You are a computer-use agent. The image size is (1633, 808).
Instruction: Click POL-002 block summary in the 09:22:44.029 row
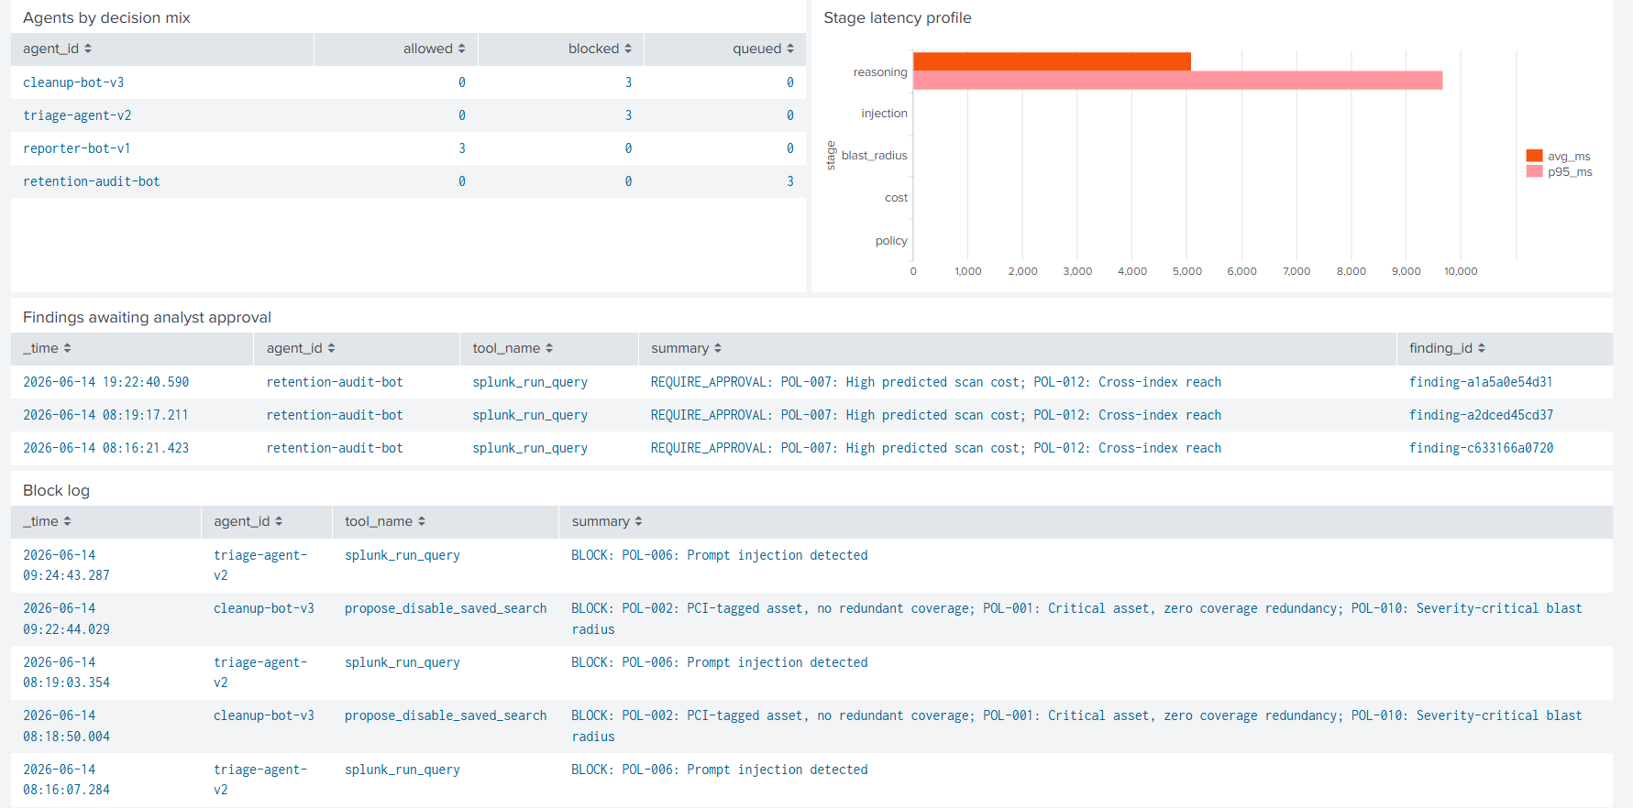1076,618
